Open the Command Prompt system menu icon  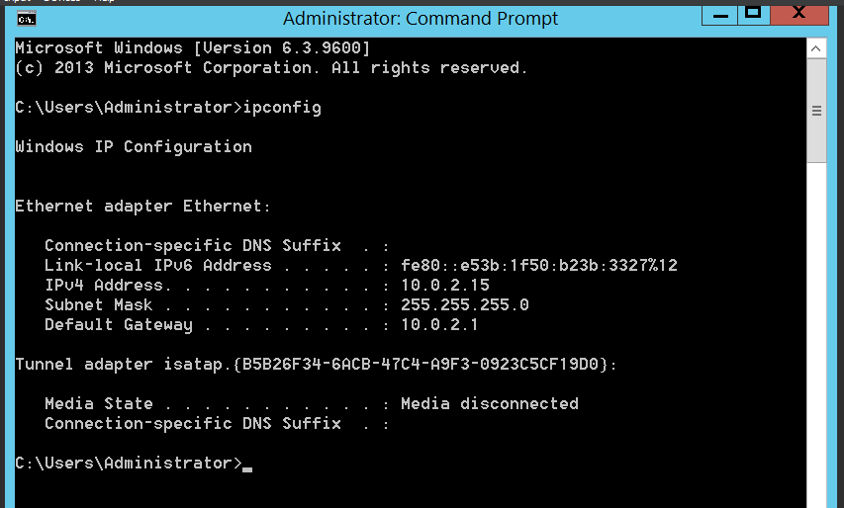(x=27, y=20)
